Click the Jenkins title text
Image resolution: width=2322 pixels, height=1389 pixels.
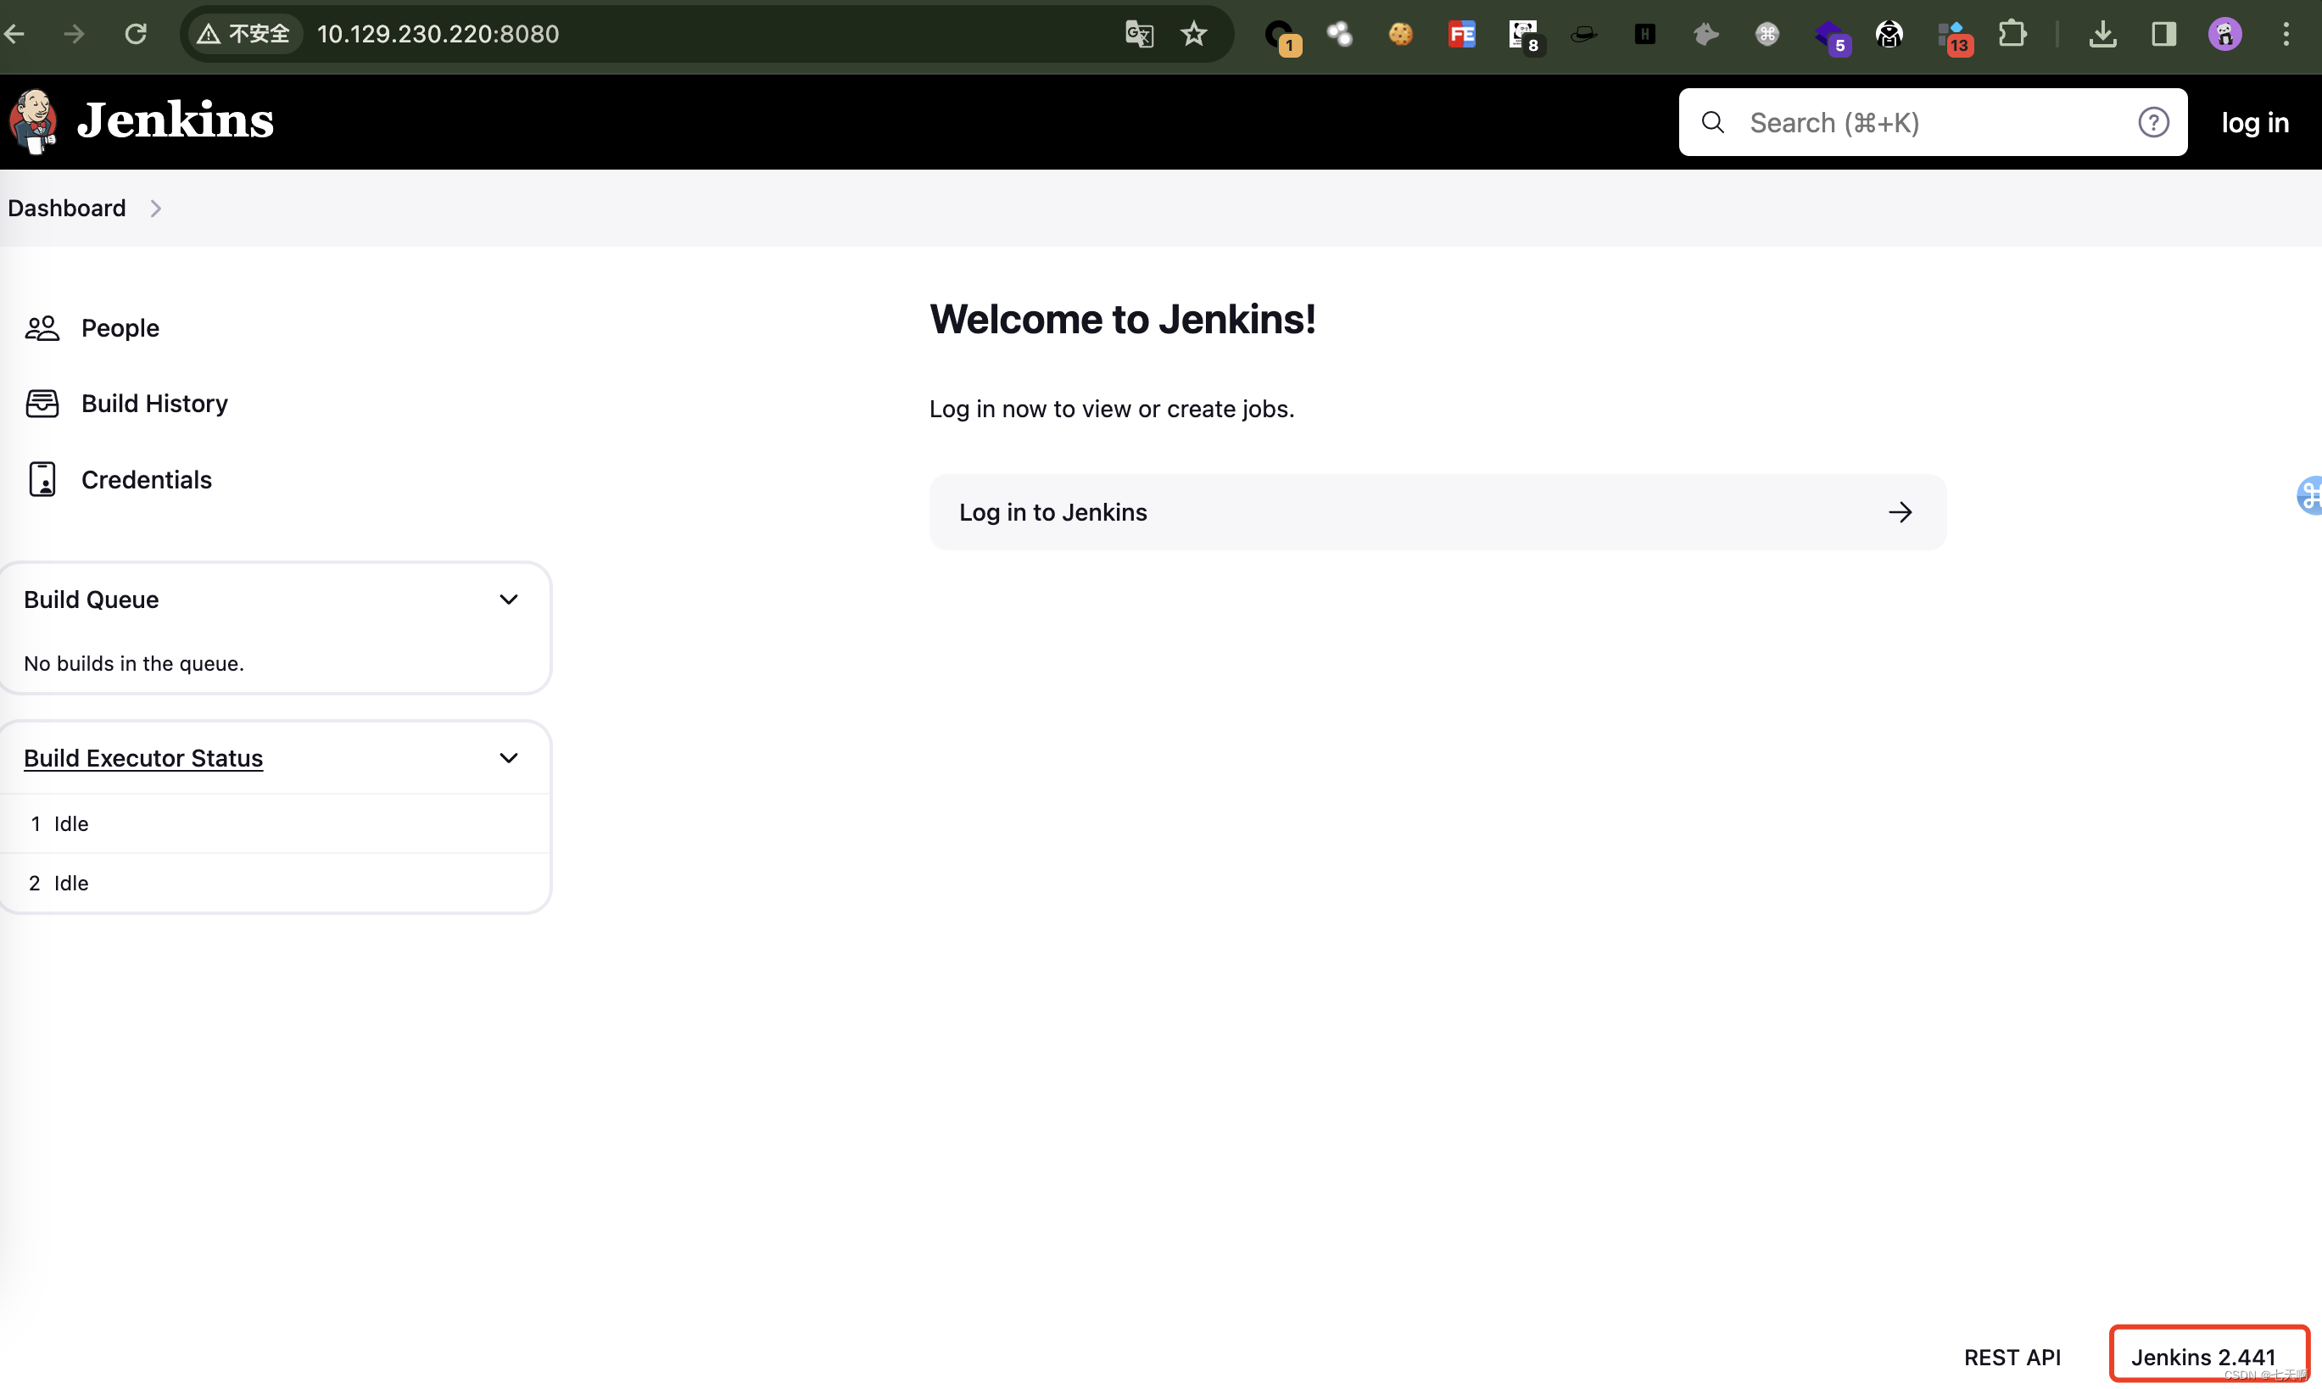coord(175,120)
